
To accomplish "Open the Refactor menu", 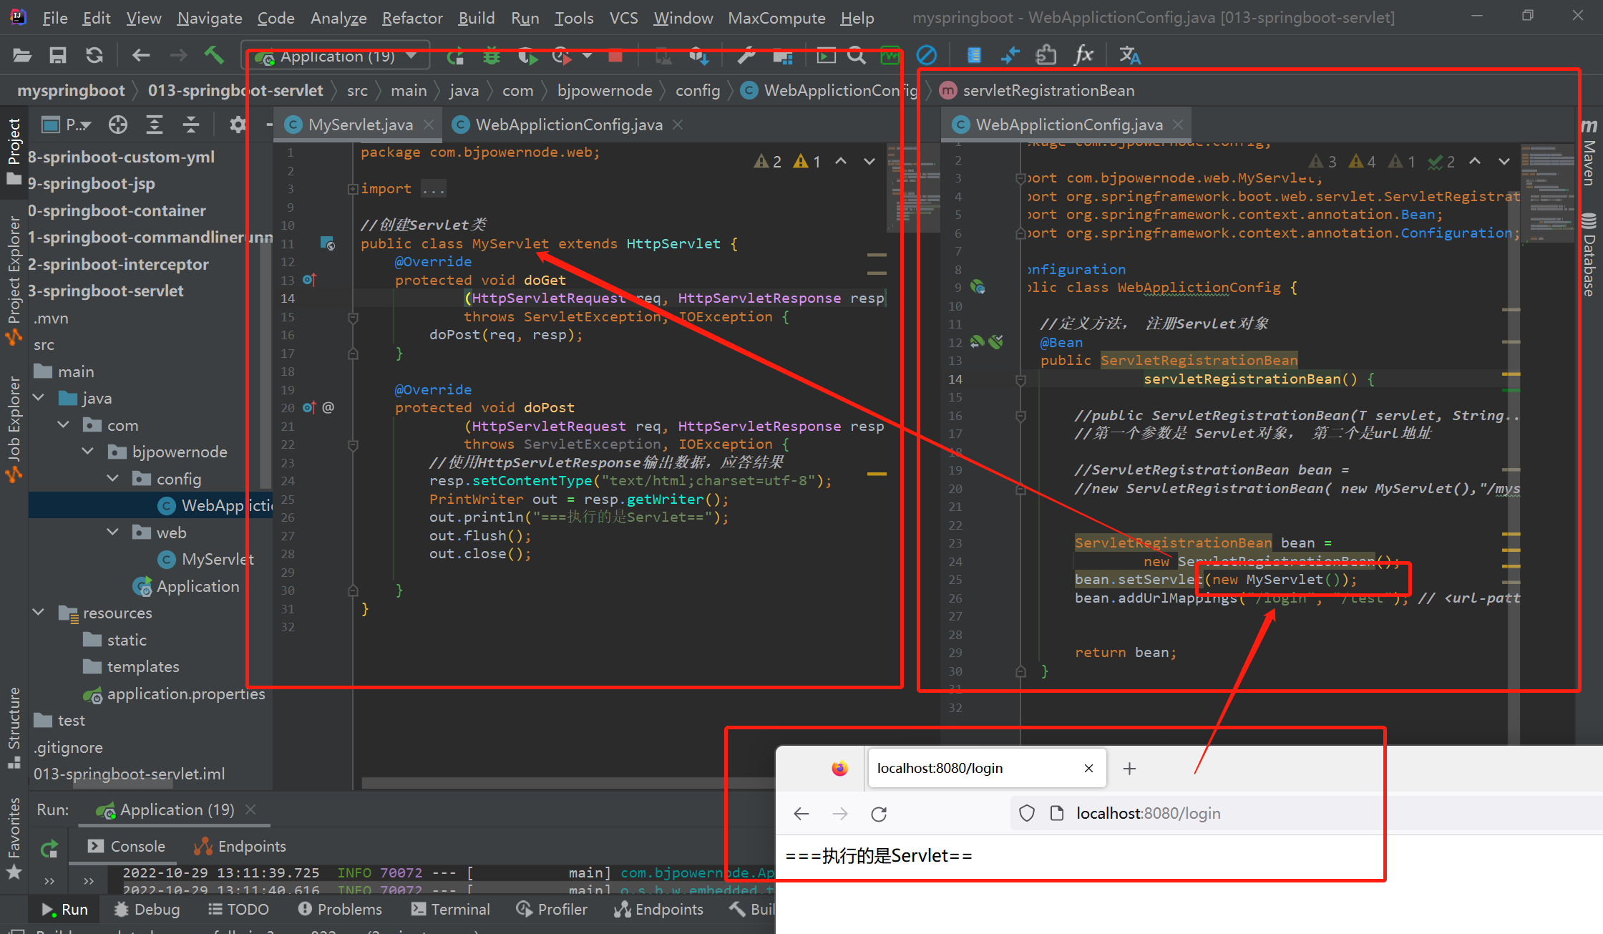I will [x=411, y=18].
